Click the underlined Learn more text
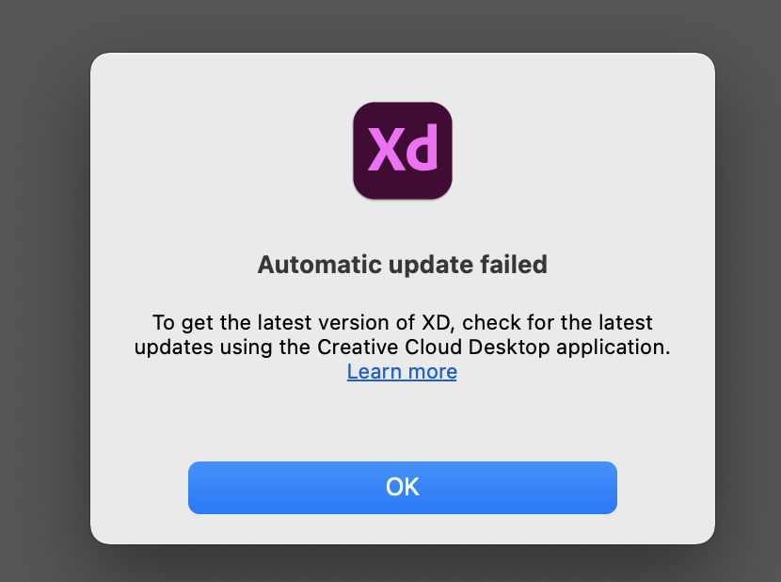Screen dimensions: 781x582 click(x=402, y=371)
